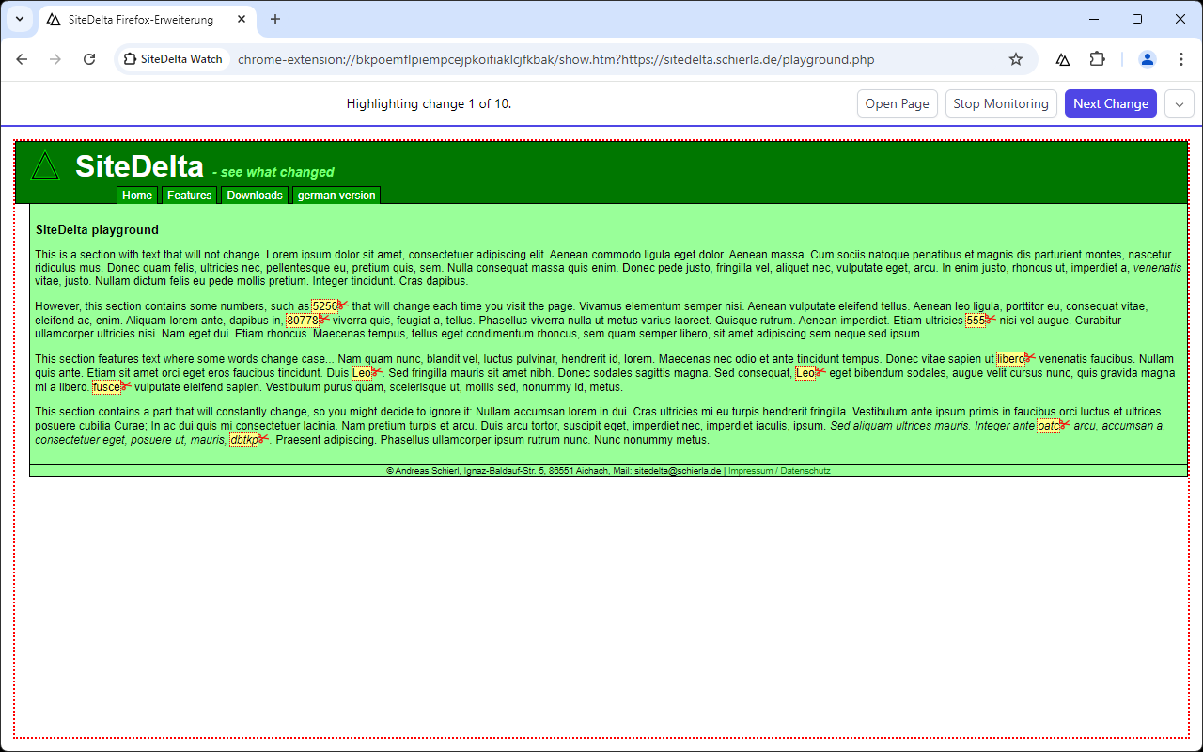Expand the options chevron beside Next Change
This screenshot has height=752, width=1203.
1180,103
